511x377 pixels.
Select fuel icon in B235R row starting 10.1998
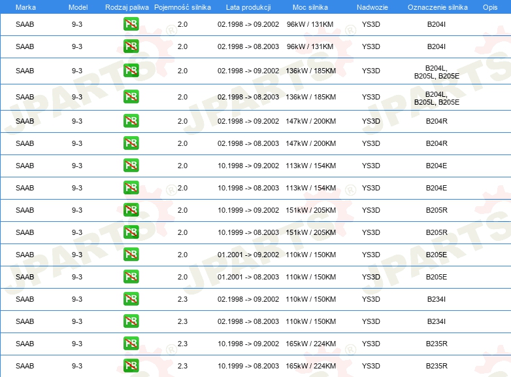point(131,344)
